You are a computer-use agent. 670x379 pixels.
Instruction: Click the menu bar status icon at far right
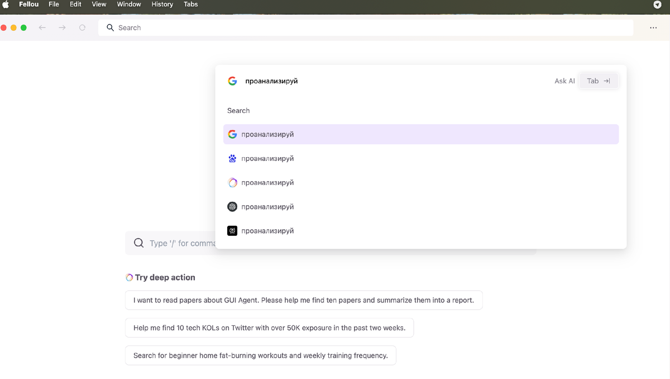point(657,4)
